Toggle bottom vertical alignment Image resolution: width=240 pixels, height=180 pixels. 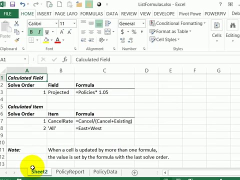(99, 23)
